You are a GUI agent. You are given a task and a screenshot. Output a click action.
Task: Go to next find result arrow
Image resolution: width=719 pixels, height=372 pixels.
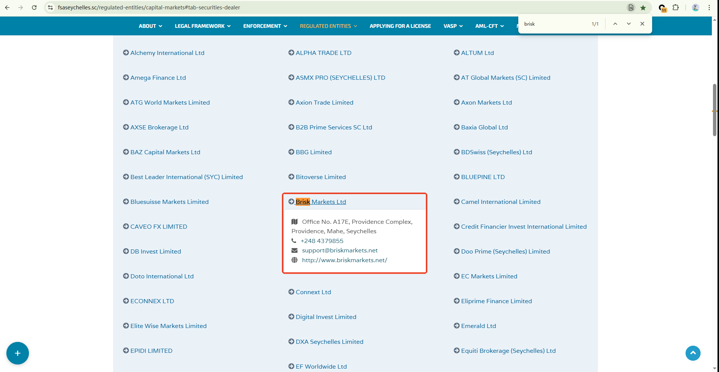click(x=628, y=24)
